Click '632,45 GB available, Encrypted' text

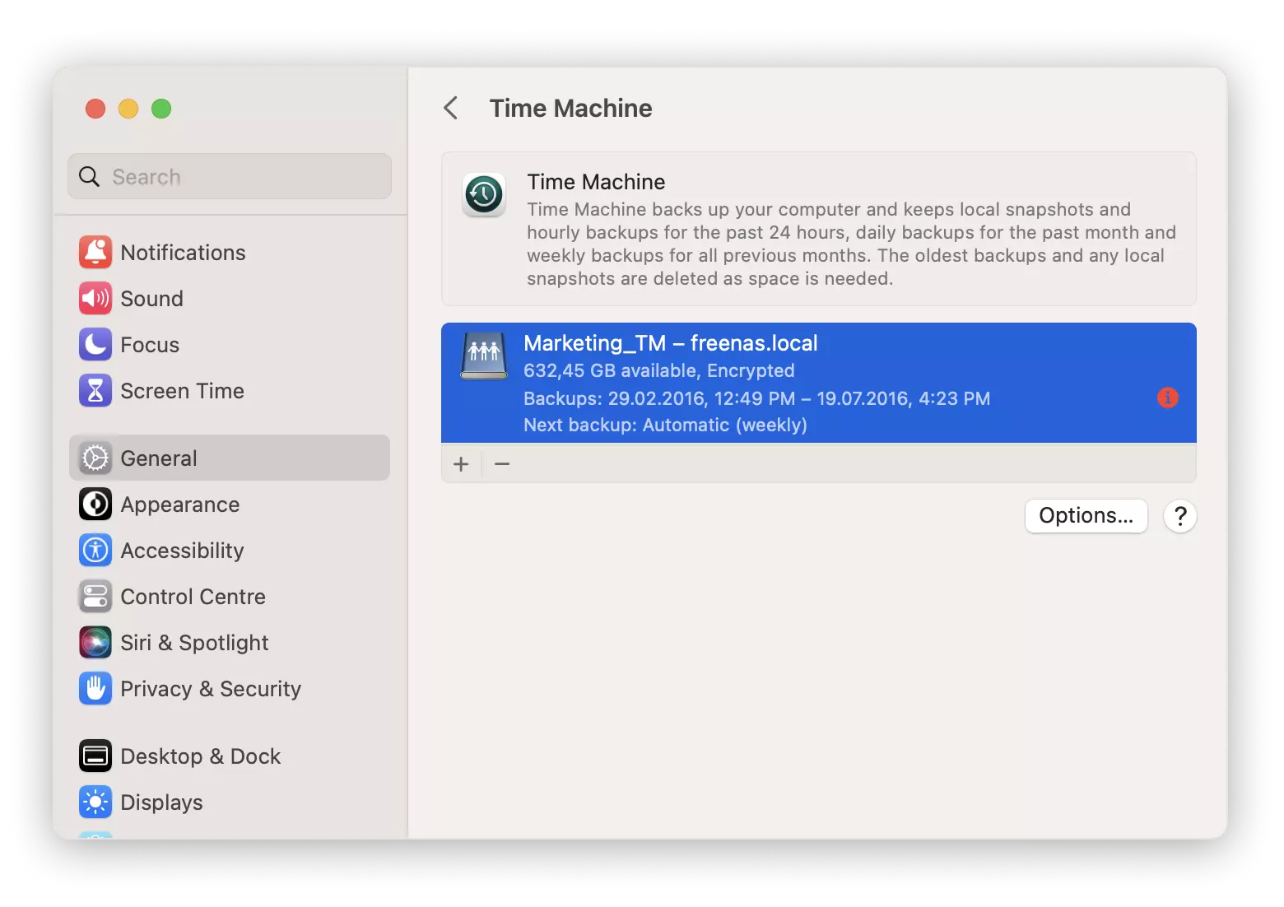coord(659,371)
